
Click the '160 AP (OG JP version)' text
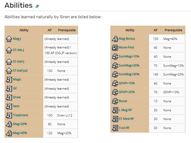pyautogui.click(x=60, y=53)
